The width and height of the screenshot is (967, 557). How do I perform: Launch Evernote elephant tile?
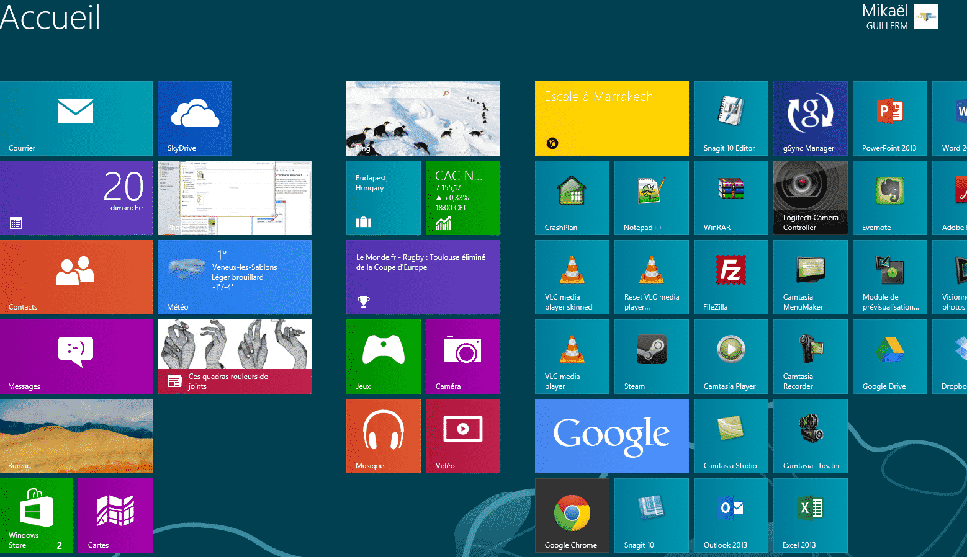889,198
